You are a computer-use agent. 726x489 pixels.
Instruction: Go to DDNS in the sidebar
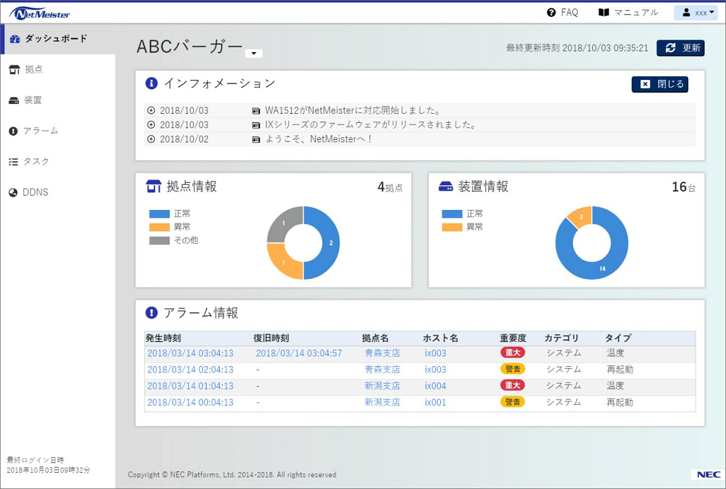click(35, 192)
